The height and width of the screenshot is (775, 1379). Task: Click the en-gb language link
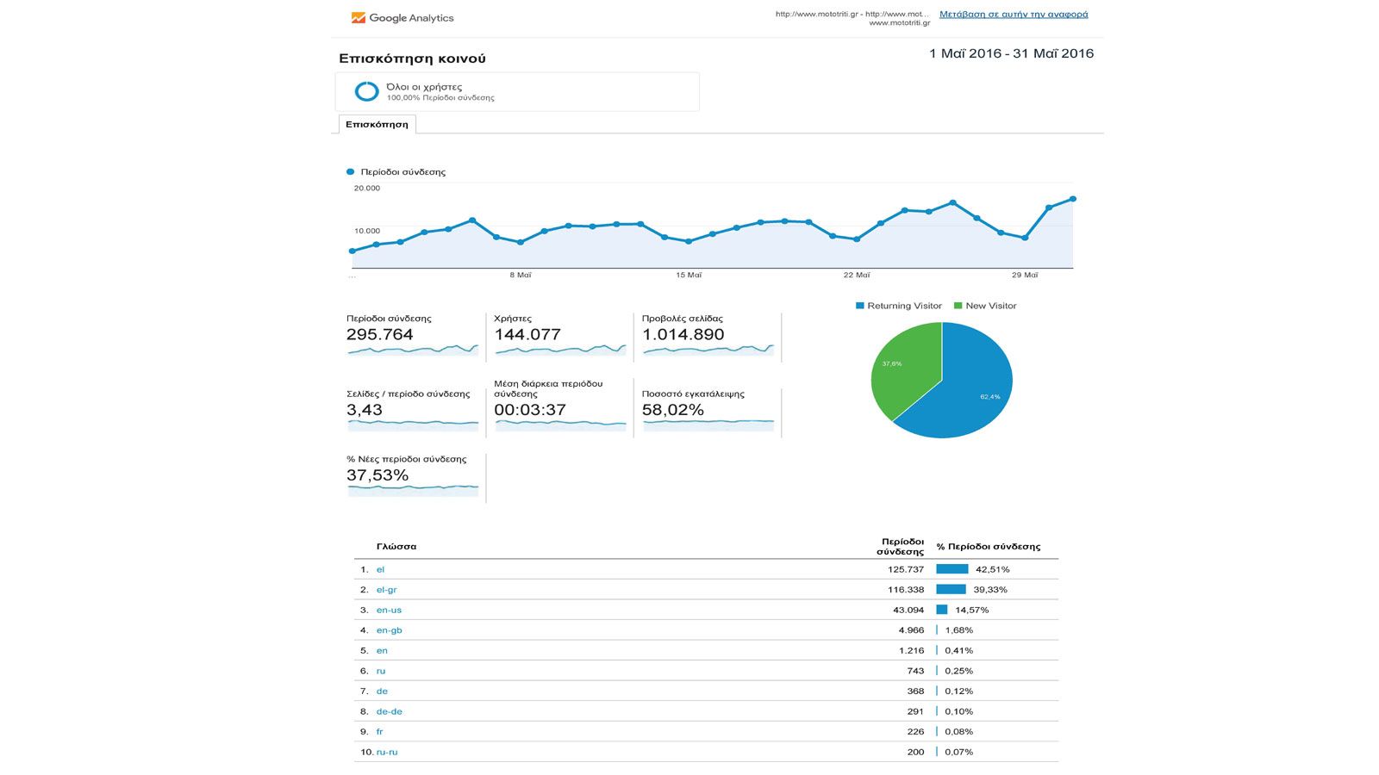[389, 630]
